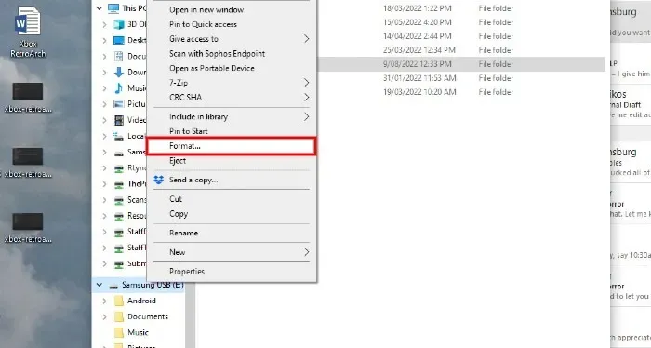Collapse the This PC tree node
Screen dimensions: 651x348
100,7
